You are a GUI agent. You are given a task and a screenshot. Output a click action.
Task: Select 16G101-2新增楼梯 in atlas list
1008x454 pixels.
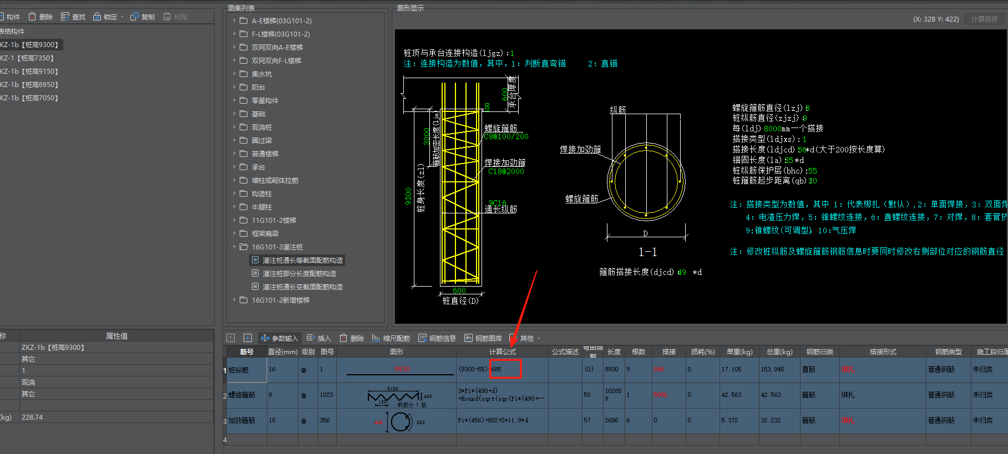pyautogui.click(x=281, y=300)
